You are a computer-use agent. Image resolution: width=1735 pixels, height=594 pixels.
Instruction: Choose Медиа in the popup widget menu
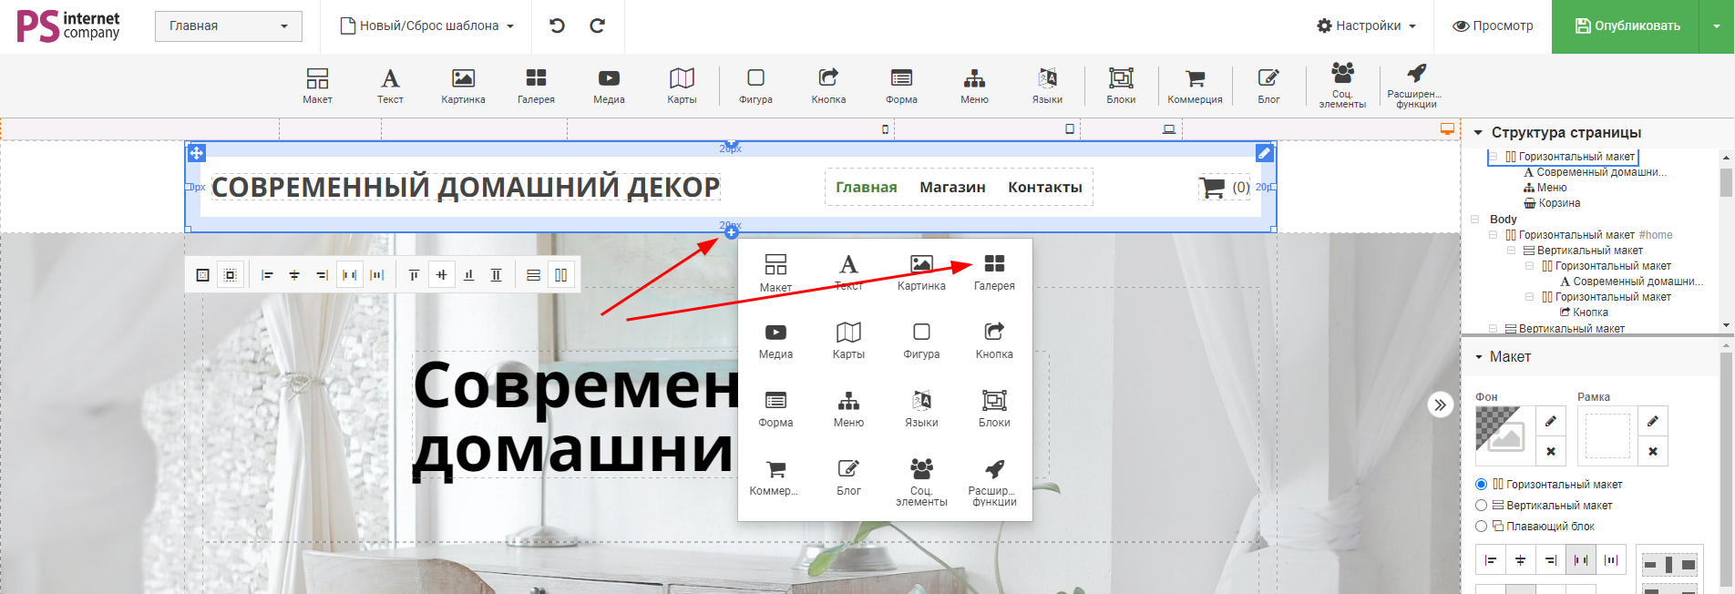[x=775, y=340]
